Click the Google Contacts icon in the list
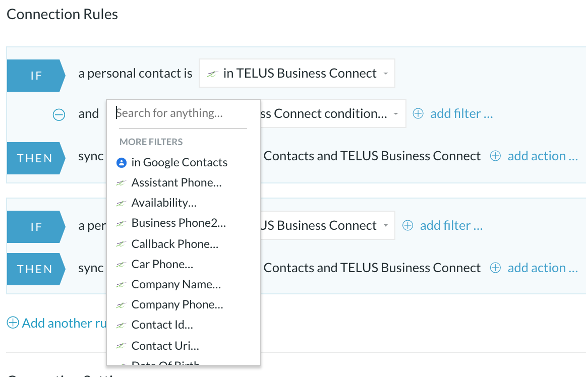 122,162
